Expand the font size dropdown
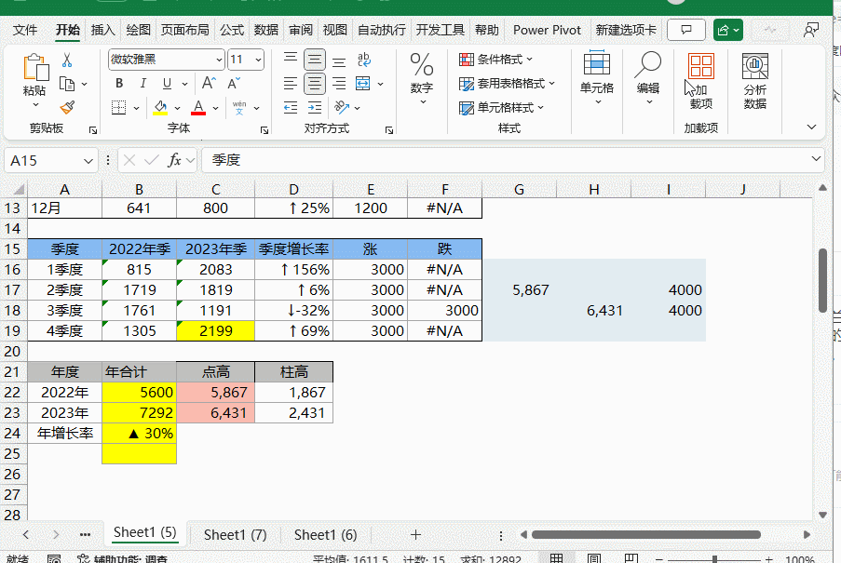841x563 pixels. coord(259,60)
